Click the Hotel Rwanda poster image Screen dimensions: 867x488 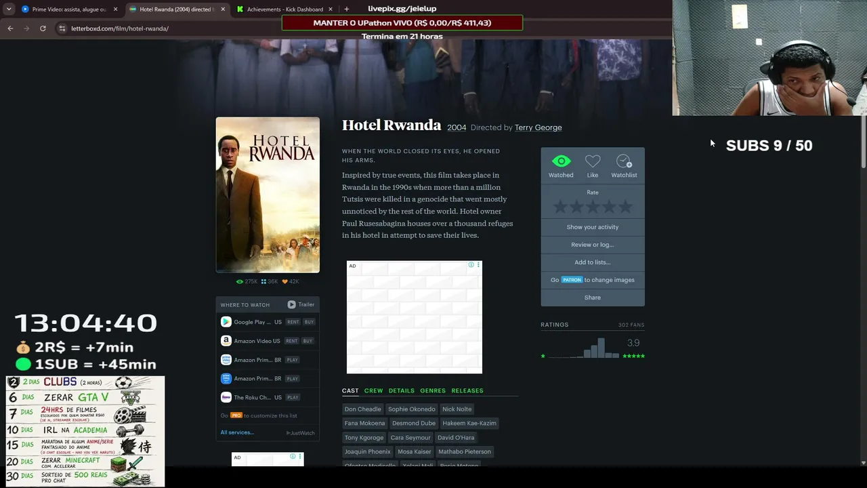click(268, 195)
